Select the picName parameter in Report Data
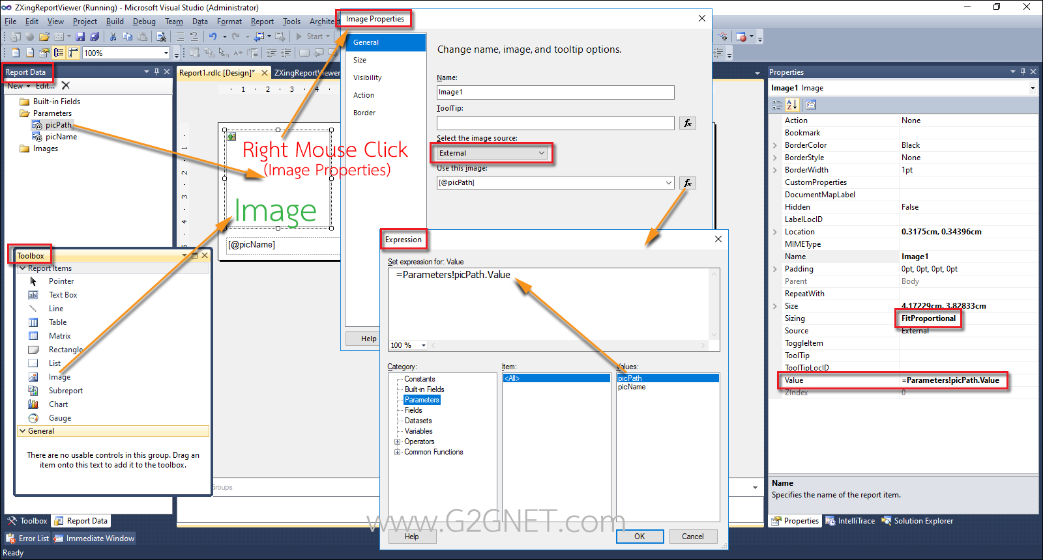The image size is (1043, 560). pyautogui.click(x=61, y=137)
